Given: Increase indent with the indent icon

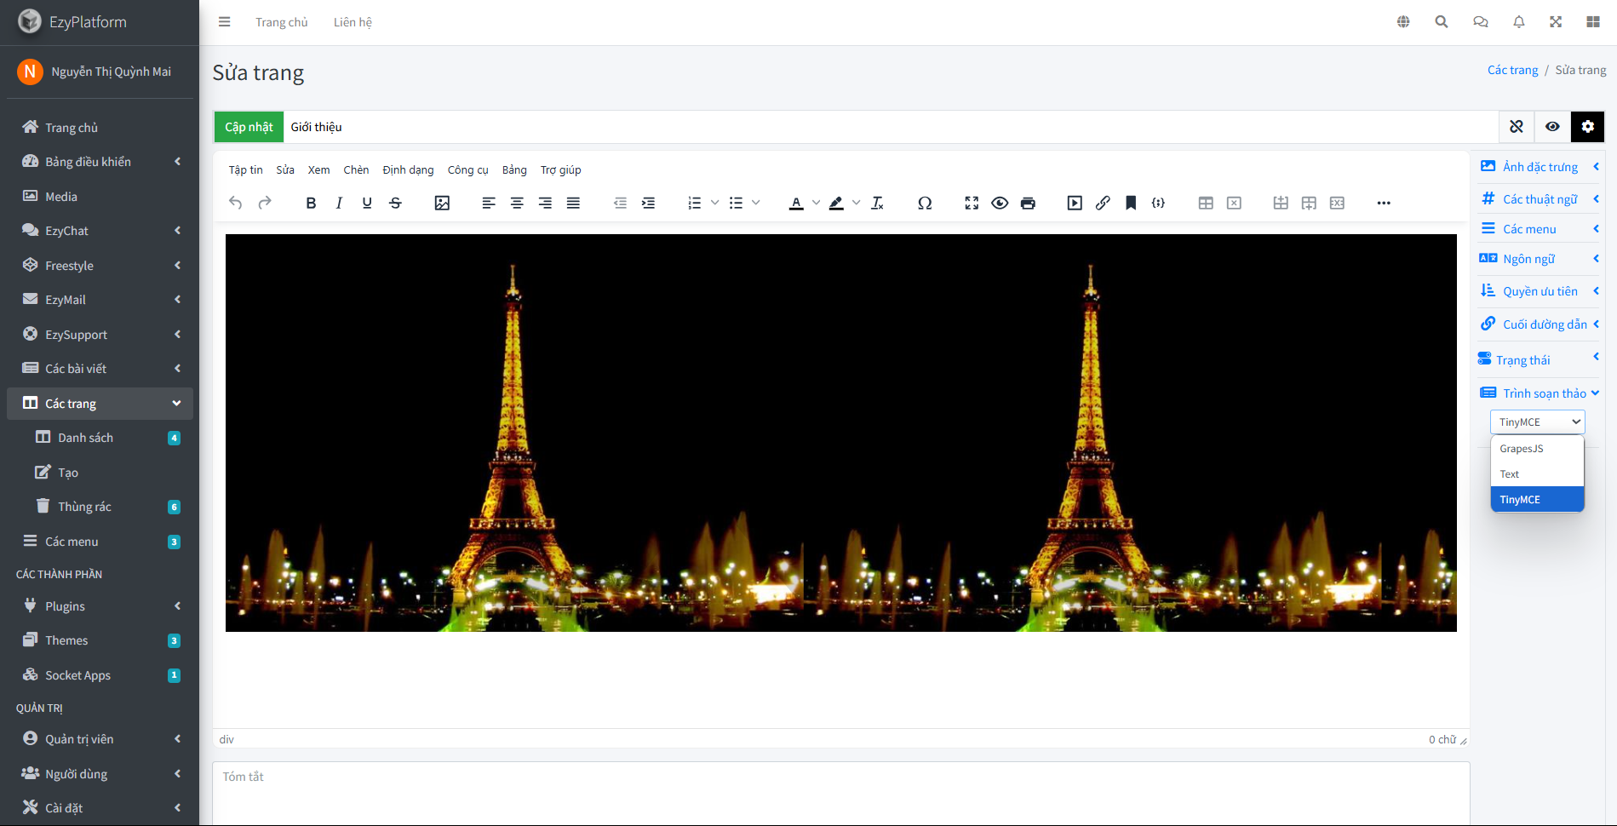Looking at the screenshot, I should tap(648, 203).
